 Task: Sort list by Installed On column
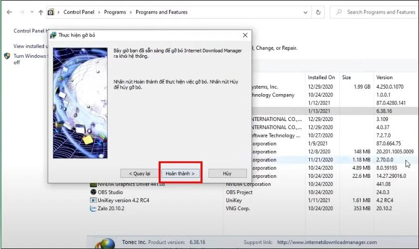pyautogui.click(x=321, y=77)
